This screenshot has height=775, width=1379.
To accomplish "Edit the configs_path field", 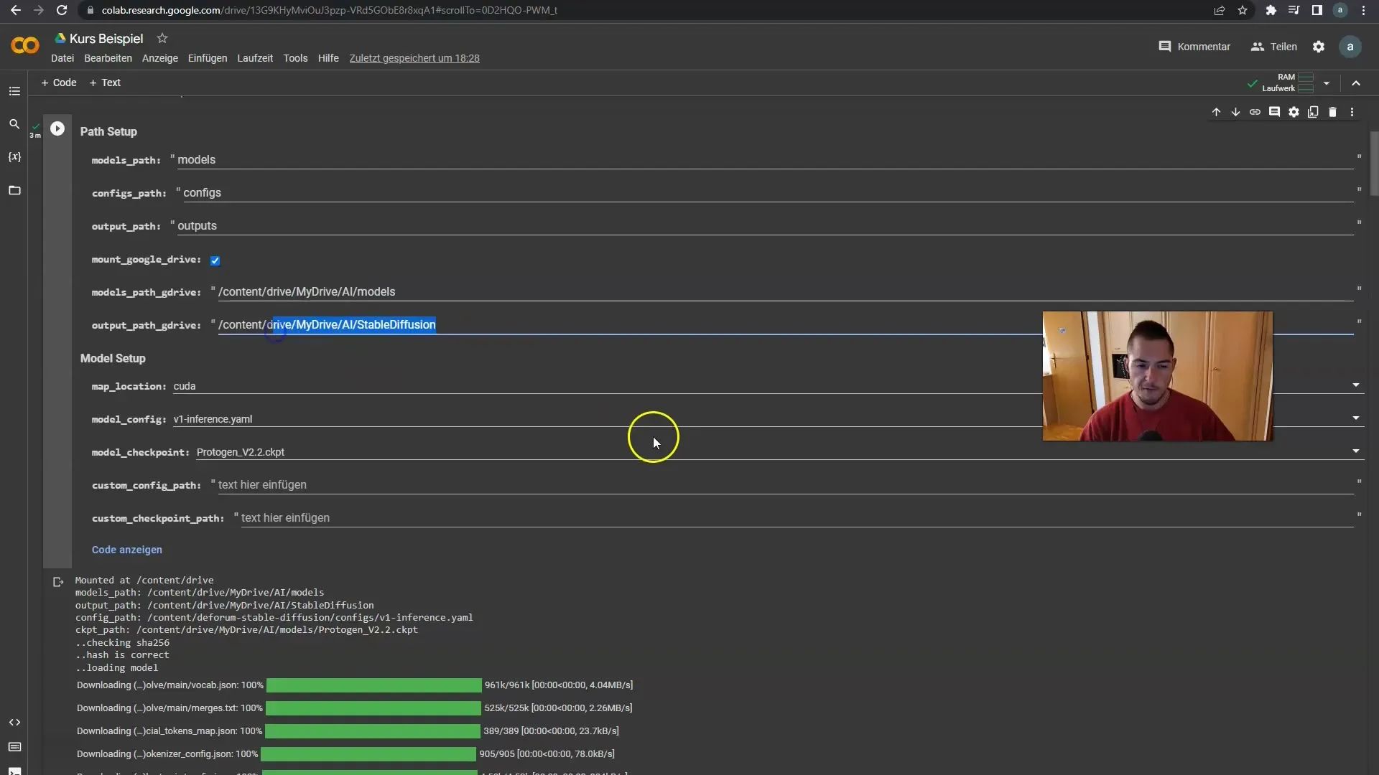I will click(768, 193).
